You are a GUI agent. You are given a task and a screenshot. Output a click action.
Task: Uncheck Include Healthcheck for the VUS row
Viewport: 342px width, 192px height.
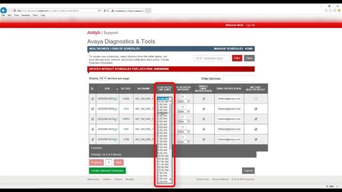click(x=256, y=109)
